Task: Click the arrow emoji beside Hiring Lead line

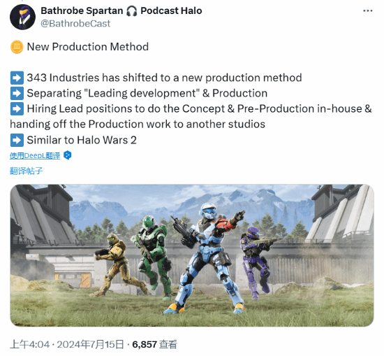Action: pos(17,108)
